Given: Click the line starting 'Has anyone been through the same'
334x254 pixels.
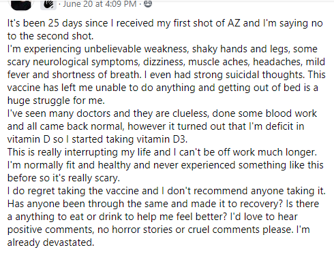Looking at the screenshot, I should pos(163,204).
